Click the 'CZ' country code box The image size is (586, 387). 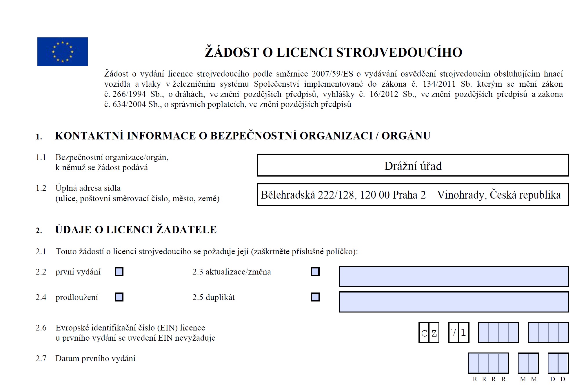(429, 333)
